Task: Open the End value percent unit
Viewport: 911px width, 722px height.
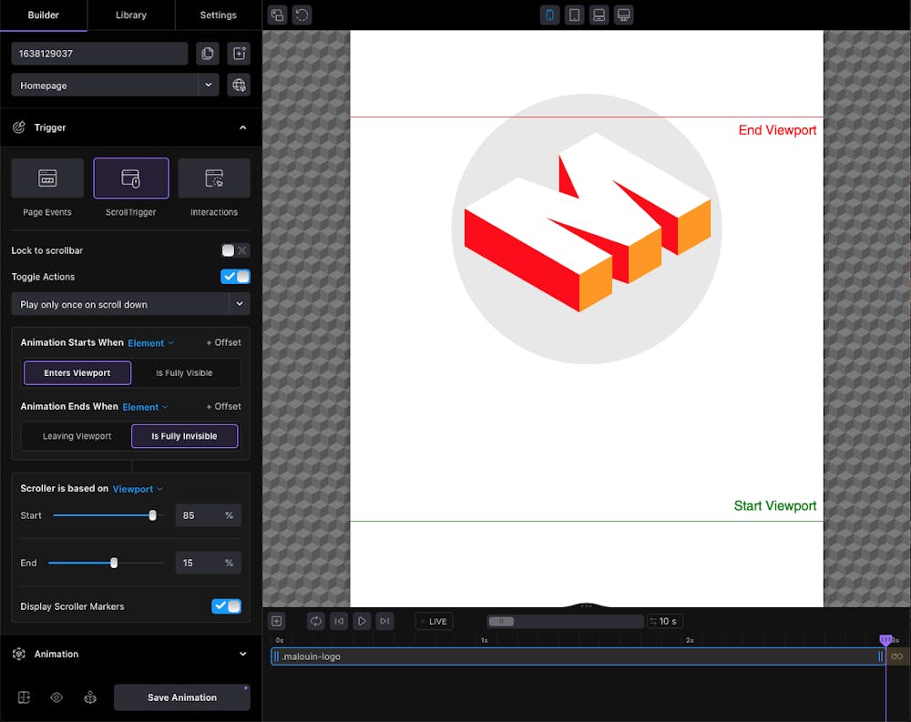Action: pos(229,563)
